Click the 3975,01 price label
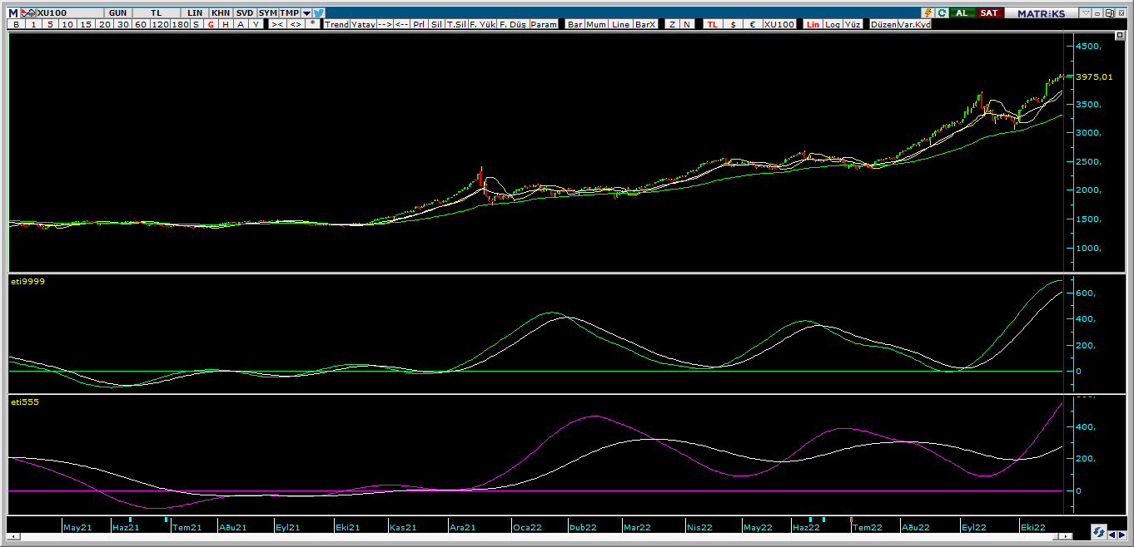The image size is (1134, 547). pyautogui.click(x=1094, y=77)
